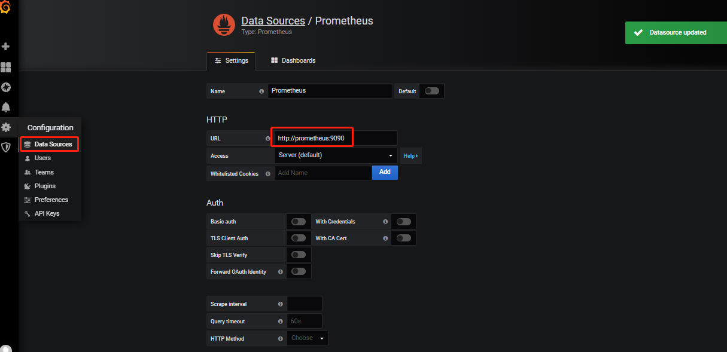The image size is (727, 352).
Task: Enable the TLS Client Auth switch
Action: coord(299,238)
